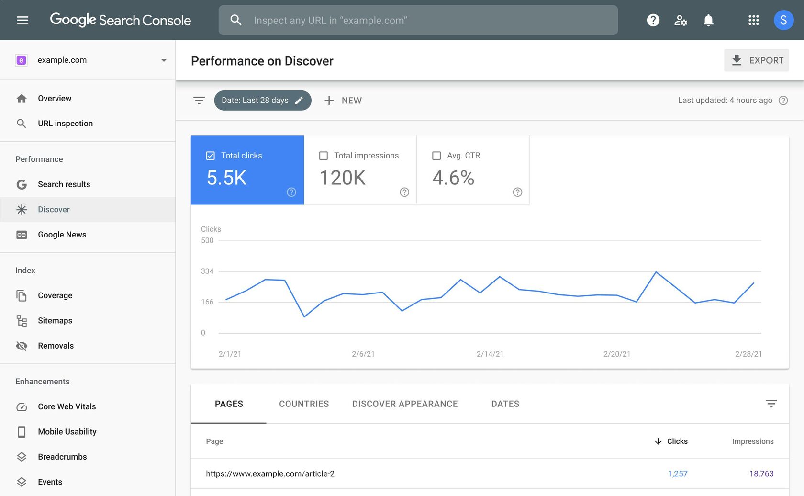Viewport: 804px width, 496px height.
Task: Open the account avatar labeled S
Action: click(x=783, y=20)
